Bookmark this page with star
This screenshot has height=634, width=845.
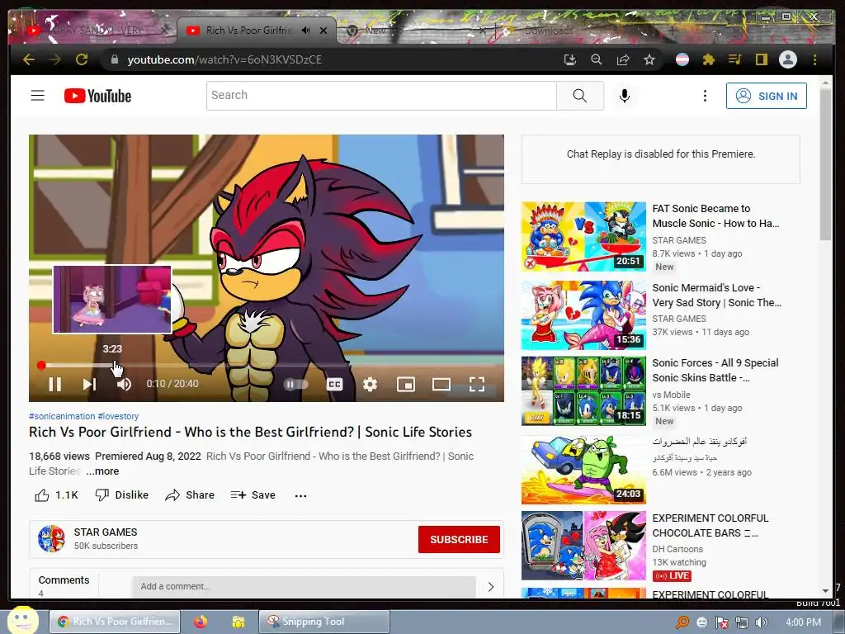click(649, 59)
